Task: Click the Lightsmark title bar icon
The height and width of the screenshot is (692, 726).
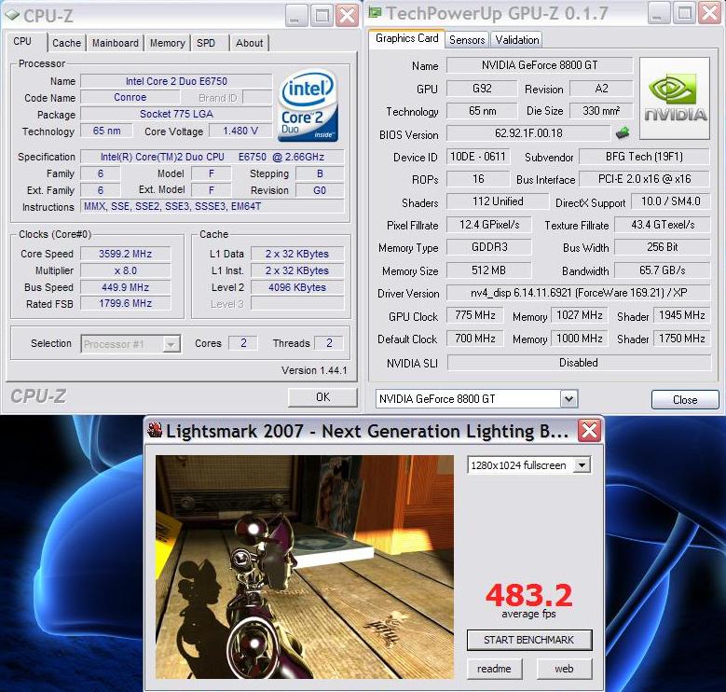Action: point(155,430)
